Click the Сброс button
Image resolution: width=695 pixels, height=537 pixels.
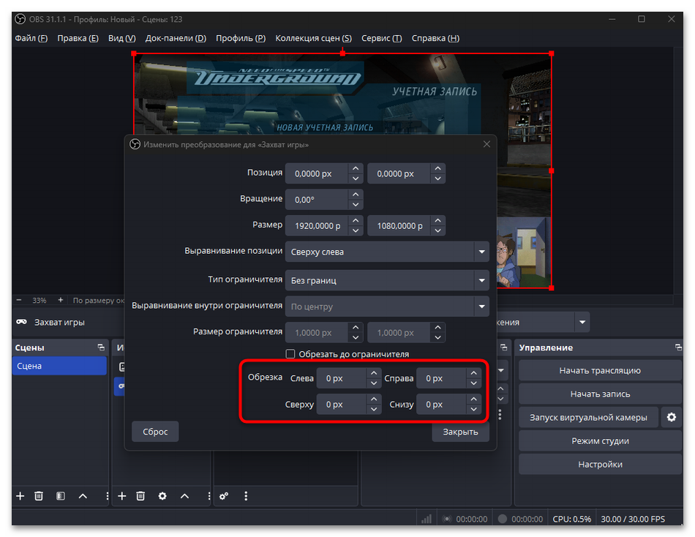(155, 432)
